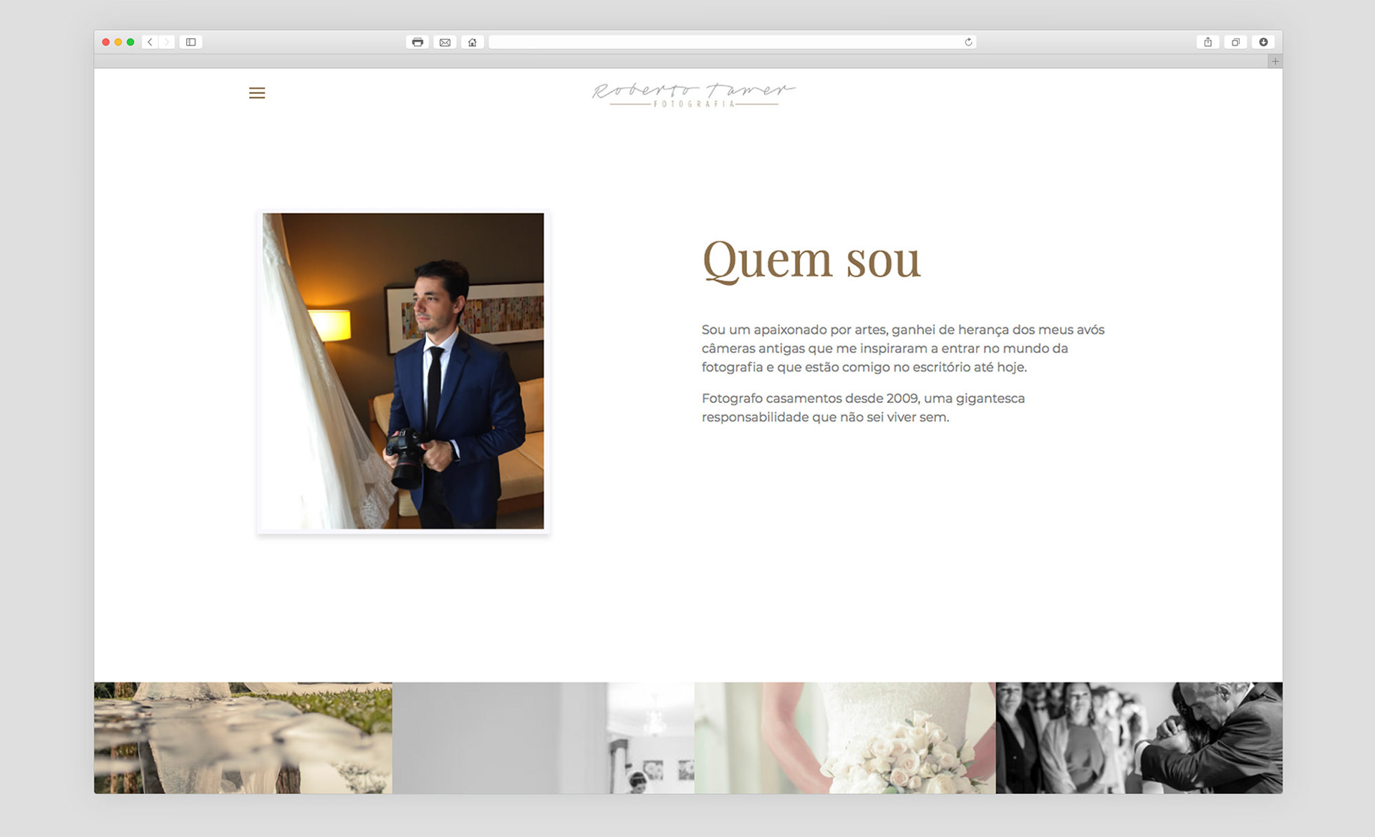Viewport: 1375px width, 837px height.
Task: Click the Quem sou heading
Action: pyautogui.click(x=811, y=260)
